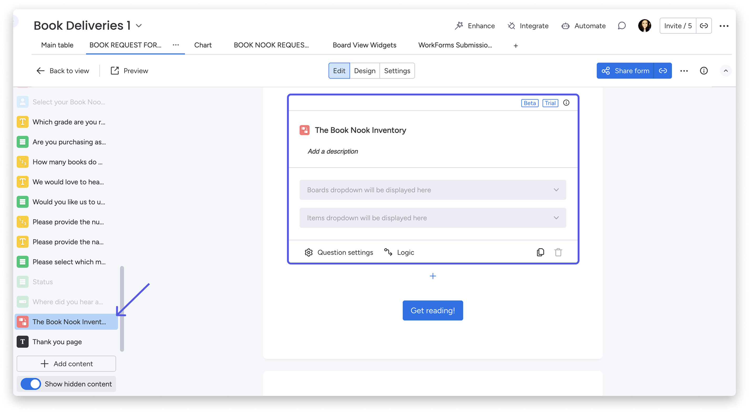Open the Items dropdown placeholder
The image size is (749, 413).
pyautogui.click(x=433, y=218)
